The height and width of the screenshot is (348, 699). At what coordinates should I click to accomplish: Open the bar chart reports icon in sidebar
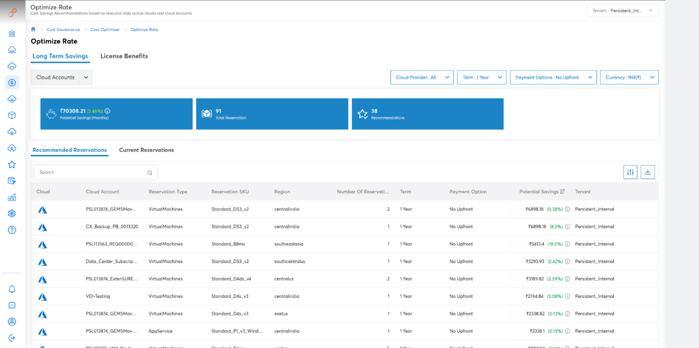pyautogui.click(x=12, y=197)
